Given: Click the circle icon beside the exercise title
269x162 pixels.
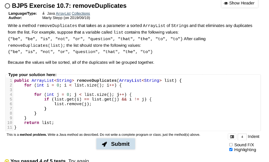Looking at the screenshot, I should click(7, 6).
